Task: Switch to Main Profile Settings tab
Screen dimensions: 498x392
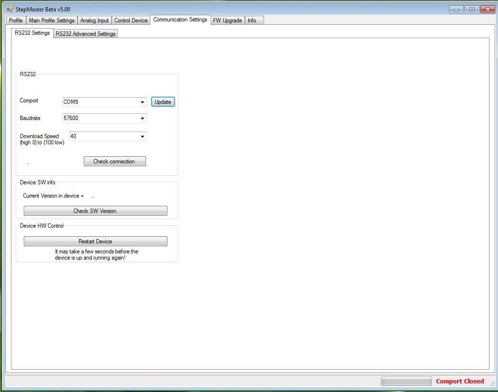Action: point(51,20)
